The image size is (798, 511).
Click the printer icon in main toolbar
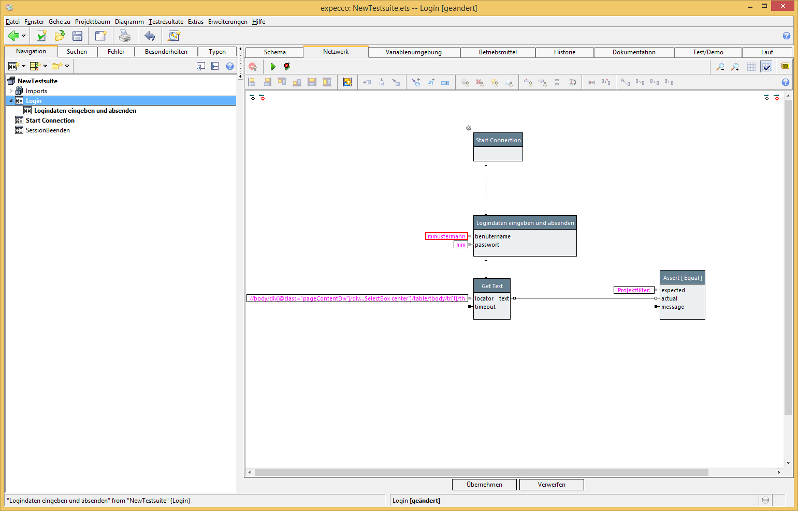(x=125, y=36)
